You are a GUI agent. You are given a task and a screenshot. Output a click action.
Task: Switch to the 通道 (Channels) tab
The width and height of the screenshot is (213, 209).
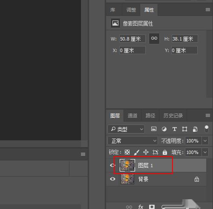point(132,116)
